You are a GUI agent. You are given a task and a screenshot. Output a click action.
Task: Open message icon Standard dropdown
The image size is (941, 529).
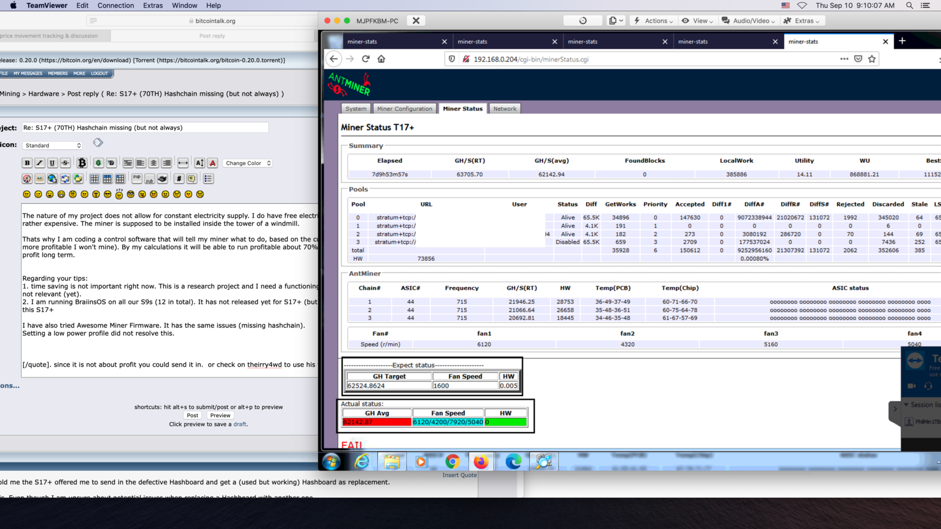point(52,145)
